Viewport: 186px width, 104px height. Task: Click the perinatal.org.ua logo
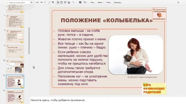coord(159,14)
